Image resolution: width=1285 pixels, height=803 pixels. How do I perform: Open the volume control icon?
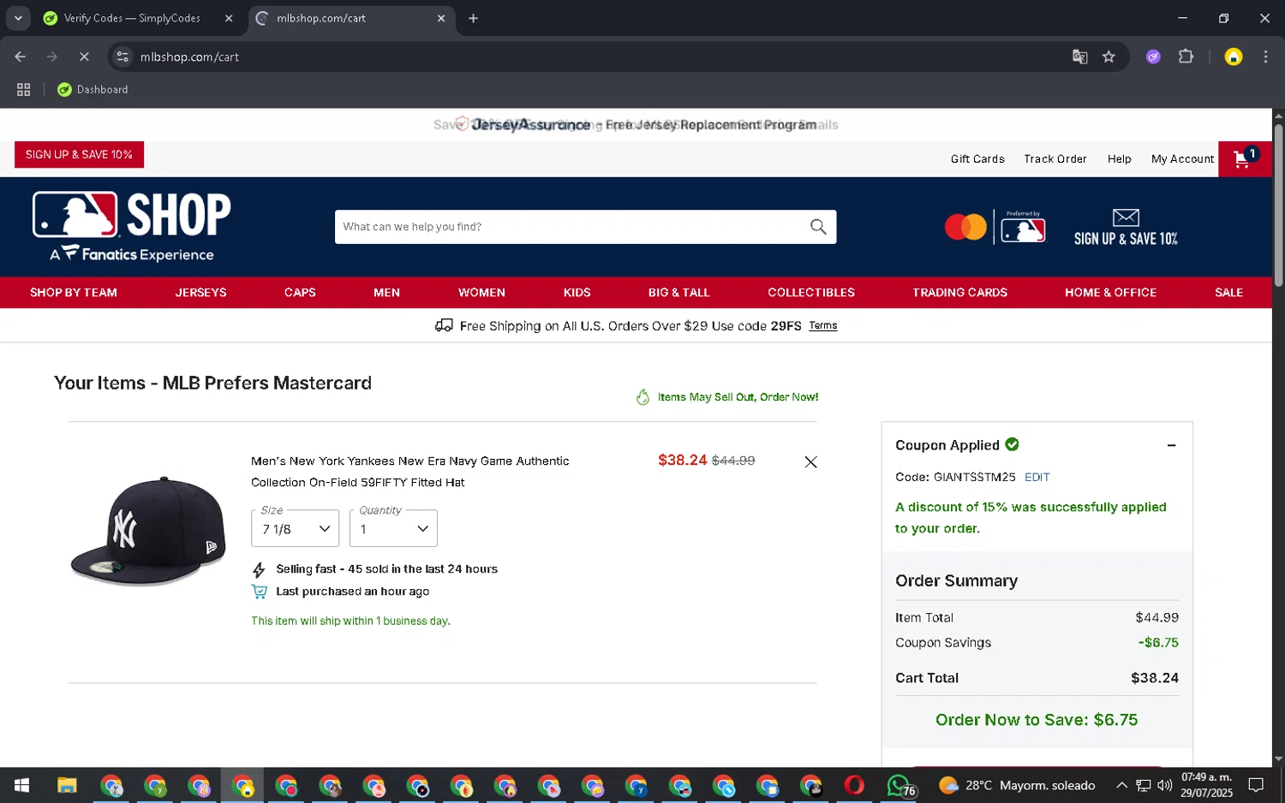(1164, 785)
